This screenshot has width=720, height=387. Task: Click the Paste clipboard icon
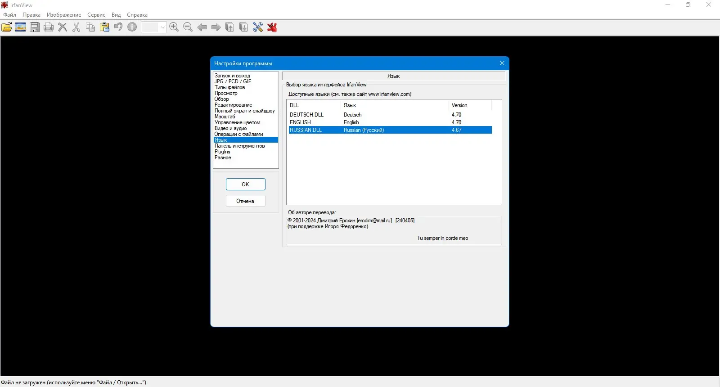(x=104, y=27)
